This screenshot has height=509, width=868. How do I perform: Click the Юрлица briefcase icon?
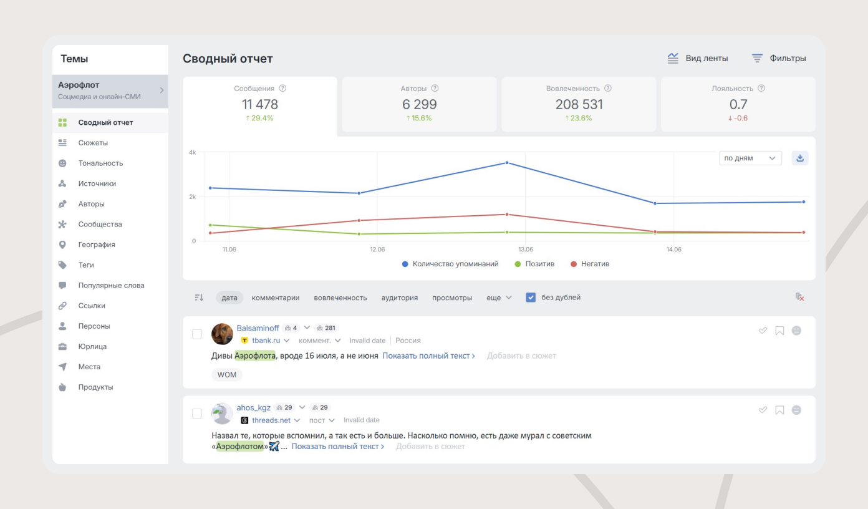[x=62, y=347]
